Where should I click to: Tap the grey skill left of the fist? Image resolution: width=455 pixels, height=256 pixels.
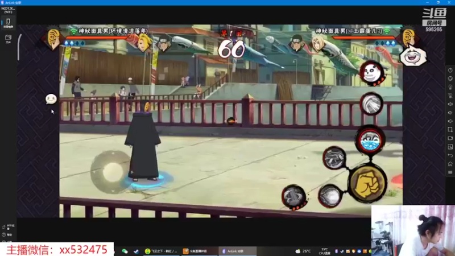click(330, 196)
